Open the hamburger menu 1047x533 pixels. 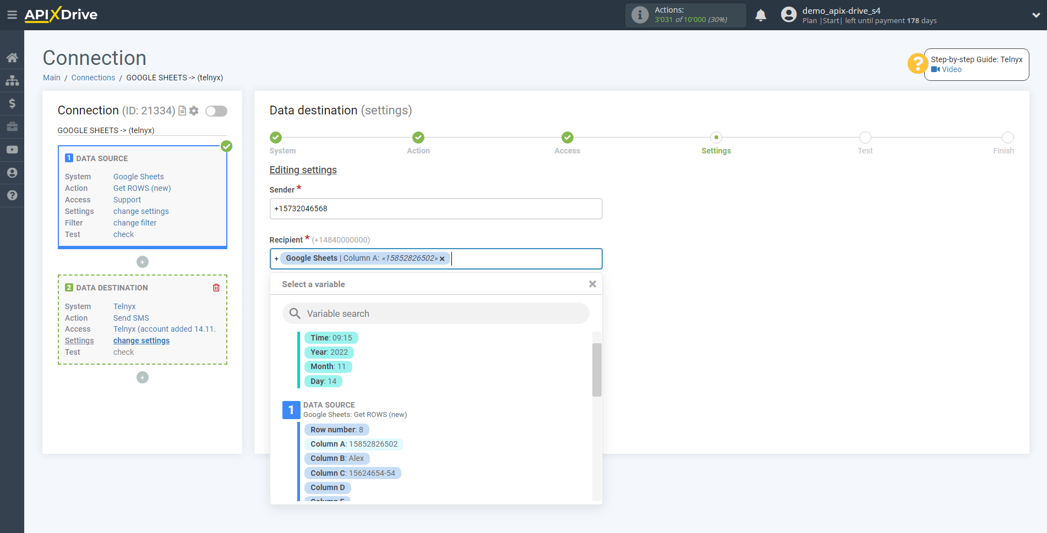click(12, 15)
